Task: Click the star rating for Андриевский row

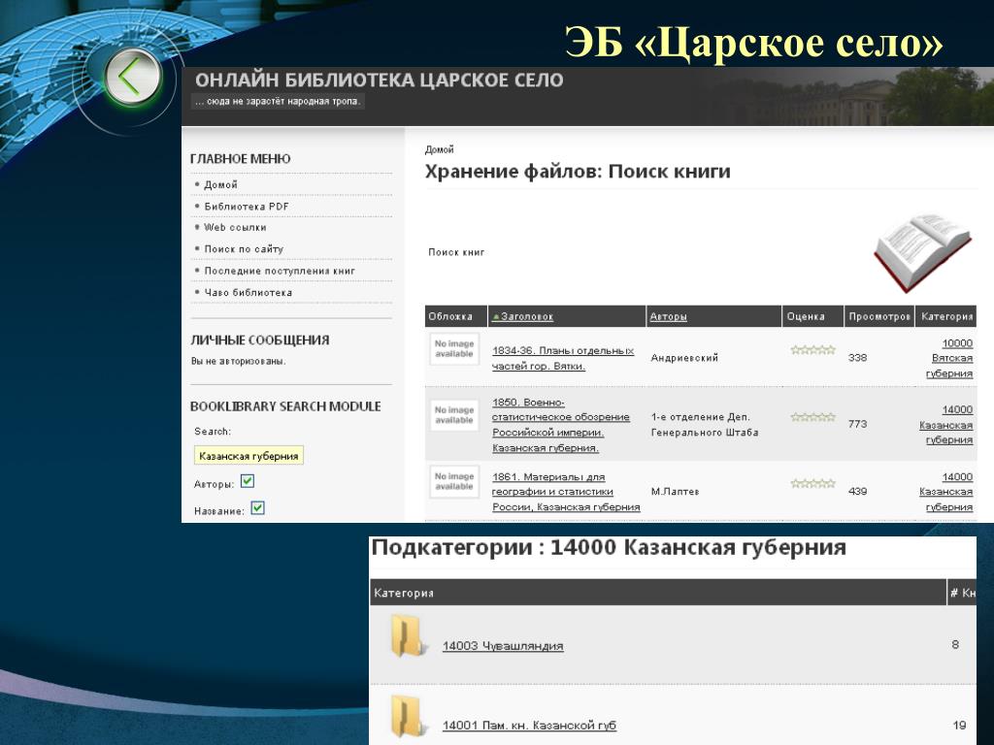Action: (x=812, y=349)
